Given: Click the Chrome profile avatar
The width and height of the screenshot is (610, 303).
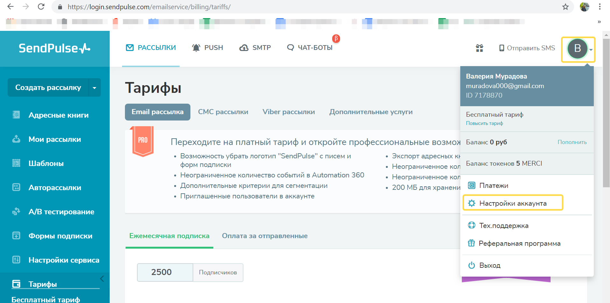Looking at the screenshot, I should [584, 7].
